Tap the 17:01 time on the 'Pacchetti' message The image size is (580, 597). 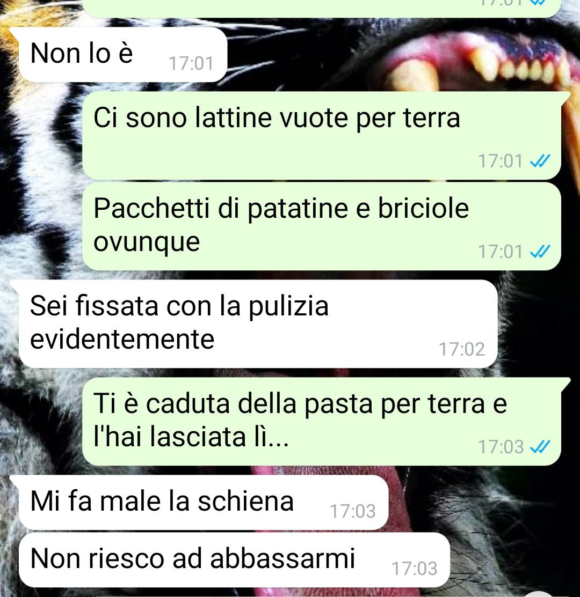tap(501, 252)
